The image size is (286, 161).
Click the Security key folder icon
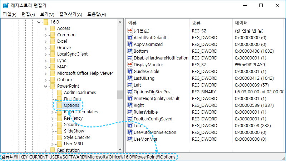59,125
